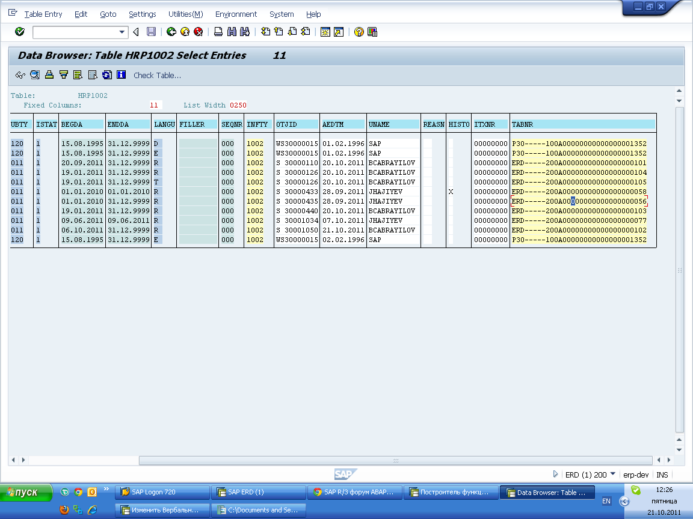Click the INS insert mode indicator
This screenshot has width=693, height=519.
tap(662, 475)
